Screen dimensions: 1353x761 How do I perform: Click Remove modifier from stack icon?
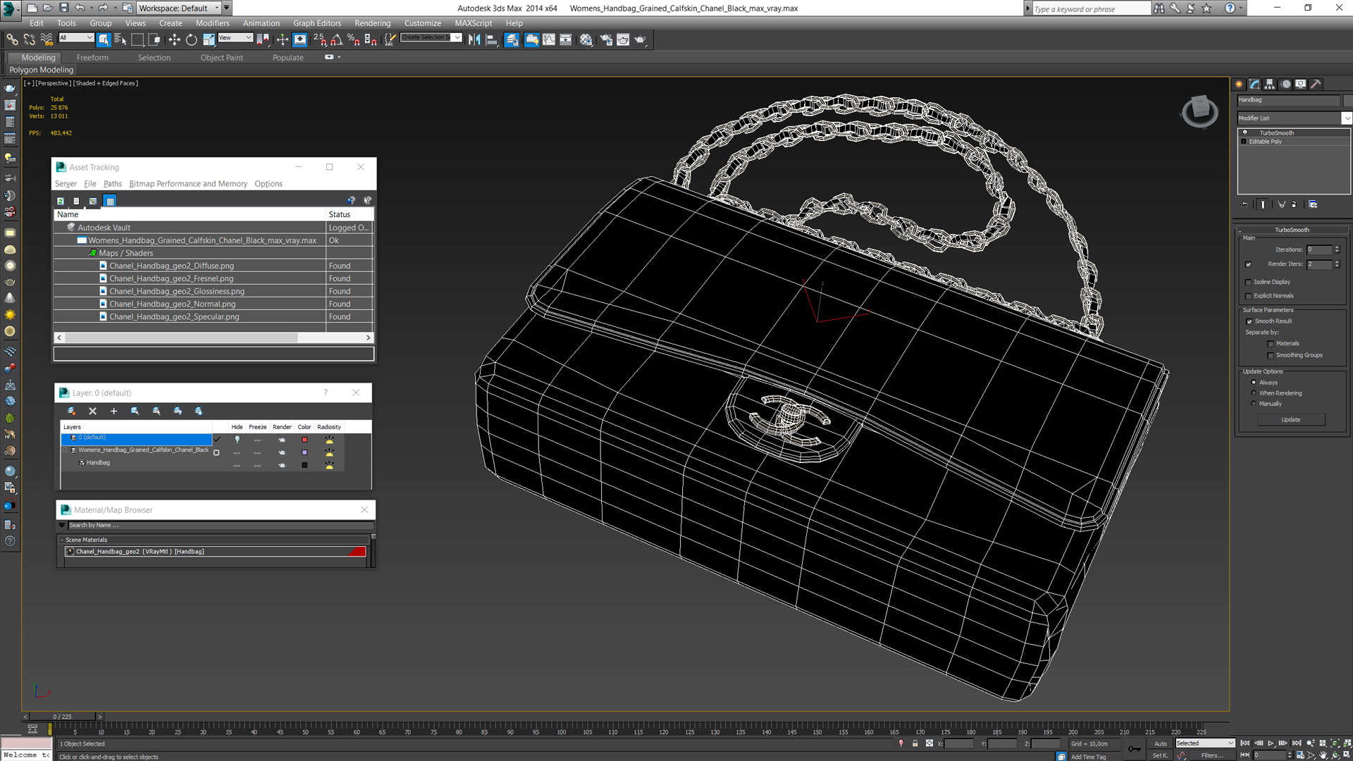(x=1294, y=204)
